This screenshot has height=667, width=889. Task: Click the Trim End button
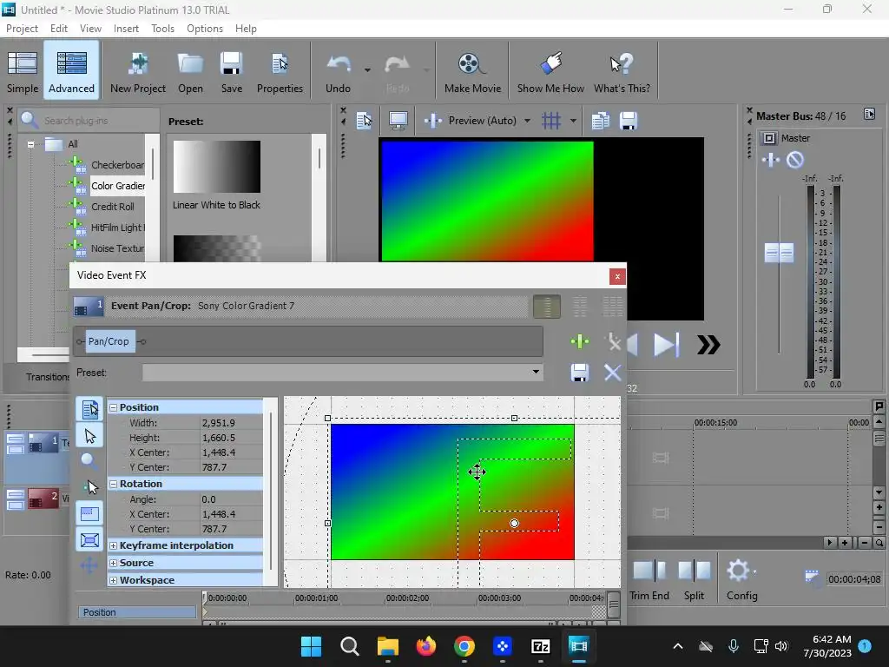click(649, 579)
